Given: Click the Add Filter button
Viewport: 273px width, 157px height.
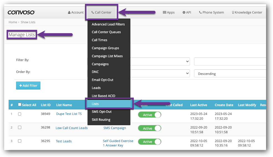Looking at the screenshot, I should [x=28, y=86].
